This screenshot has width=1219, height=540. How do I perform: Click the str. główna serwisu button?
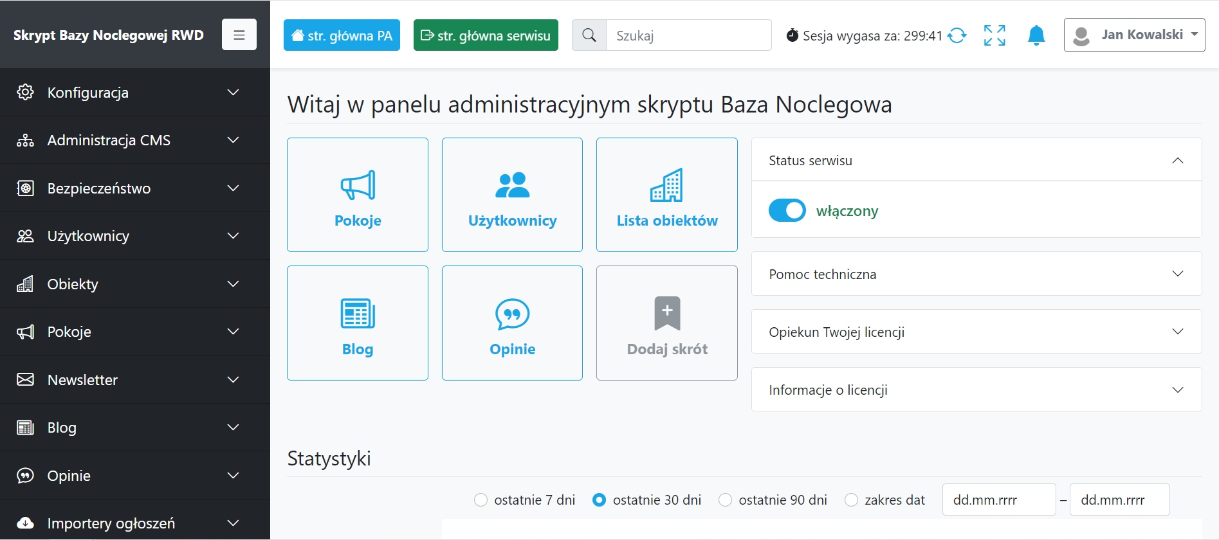coord(486,35)
